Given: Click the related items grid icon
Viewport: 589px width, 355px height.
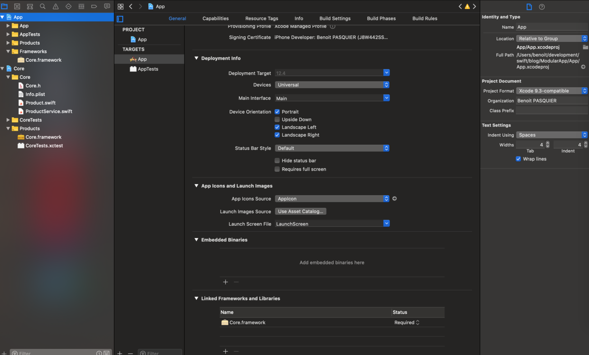Looking at the screenshot, I should click(121, 7).
